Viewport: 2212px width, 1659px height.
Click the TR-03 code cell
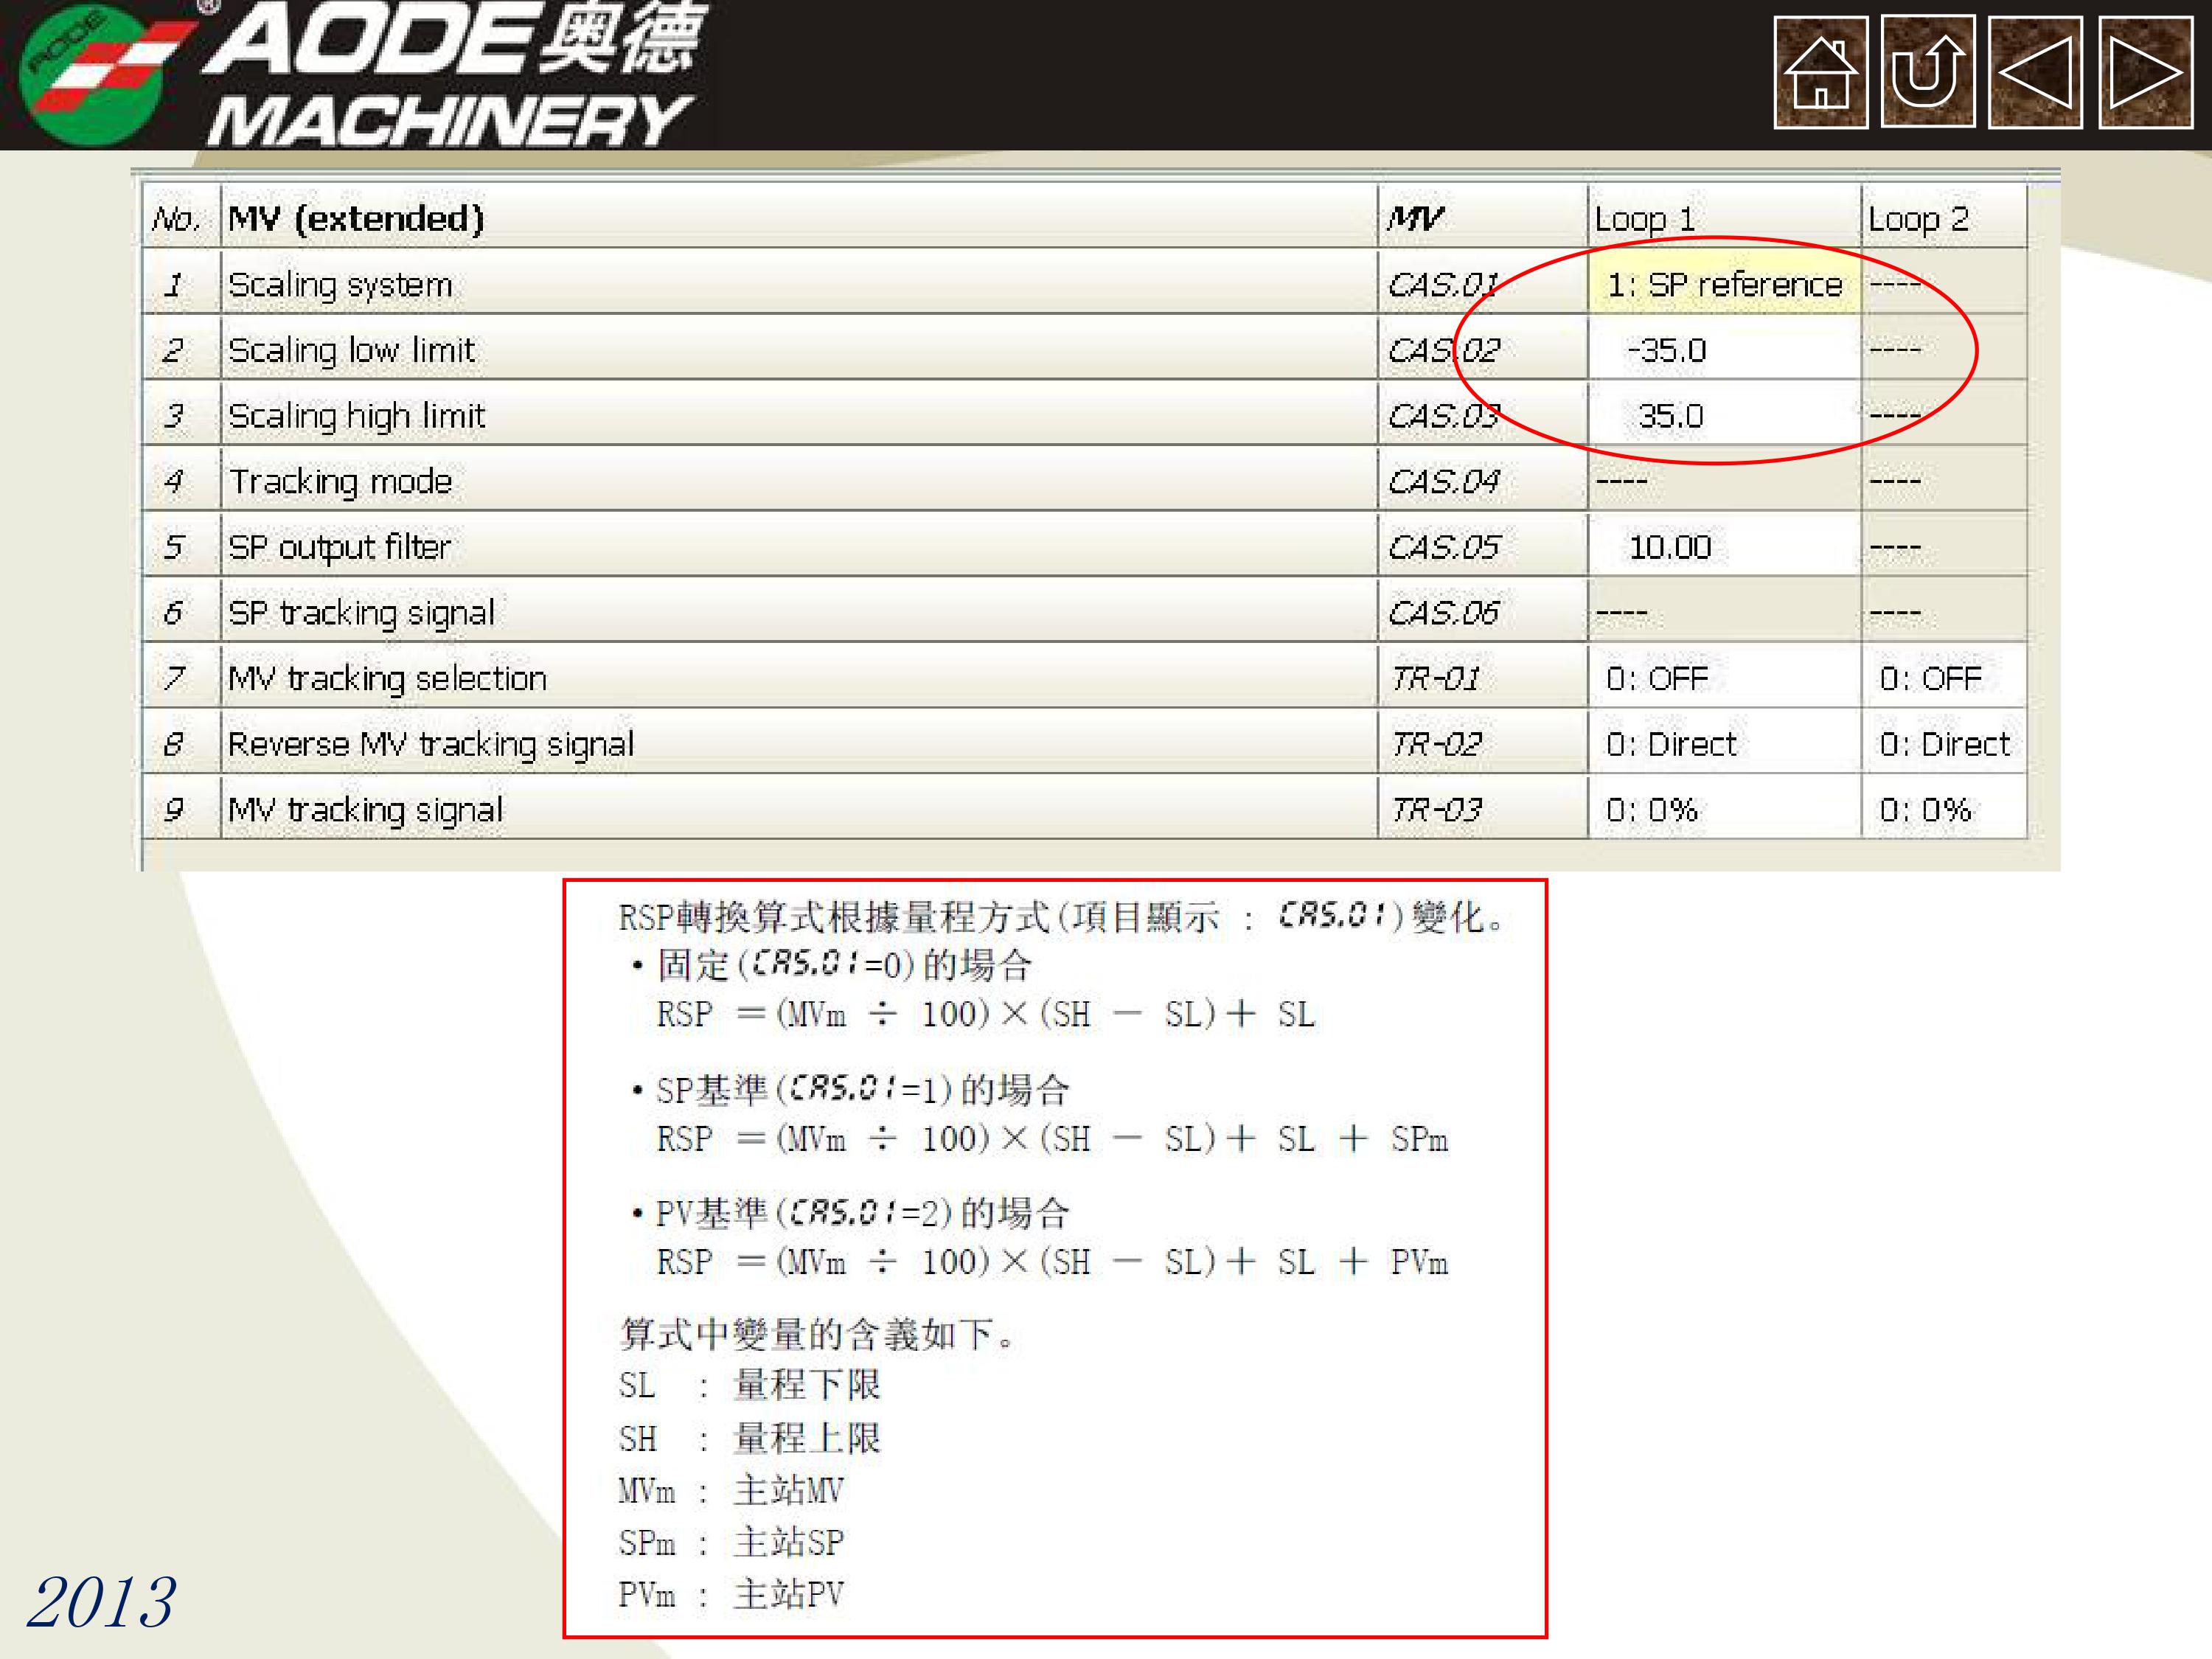click(1483, 809)
